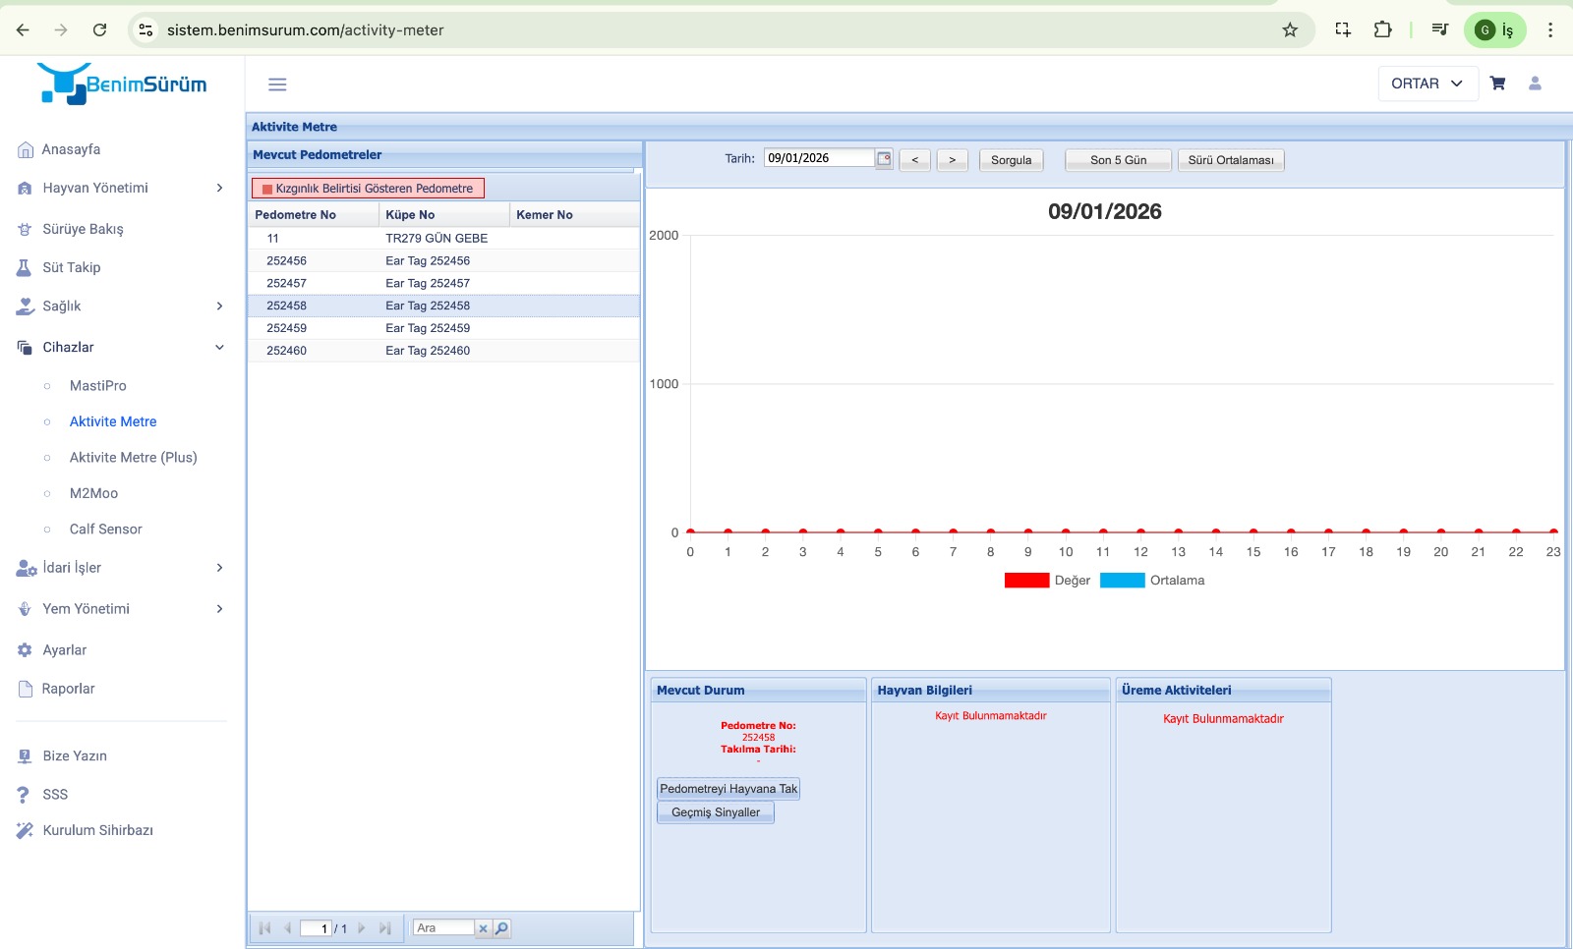Open the ORTAR dropdown selector
The height and width of the screenshot is (949, 1573).
coord(1427,84)
